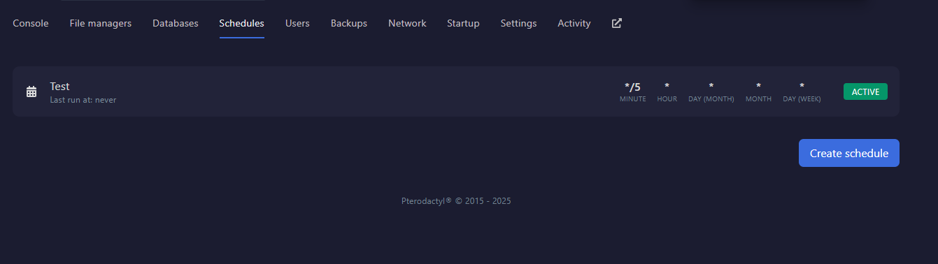
Task: Click the HOUR cron field value
Action: click(x=667, y=87)
